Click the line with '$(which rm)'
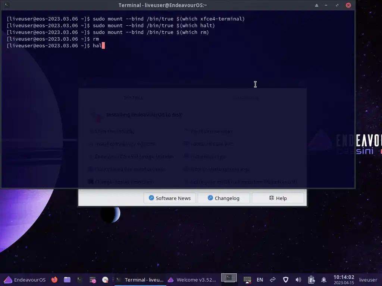The image size is (382, 286). tap(108, 32)
